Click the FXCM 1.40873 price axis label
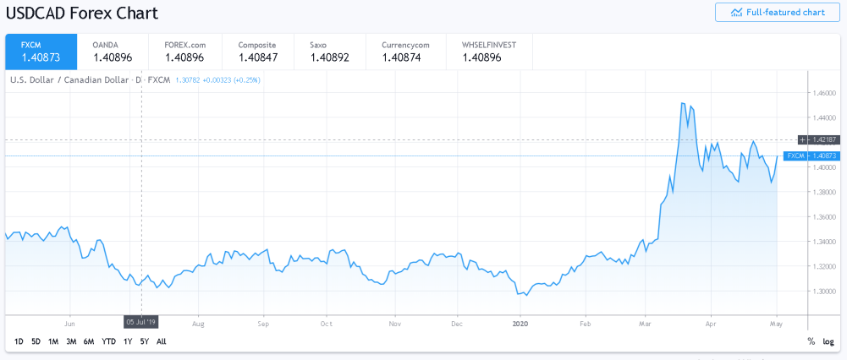The image size is (847, 360). [x=812, y=156]
